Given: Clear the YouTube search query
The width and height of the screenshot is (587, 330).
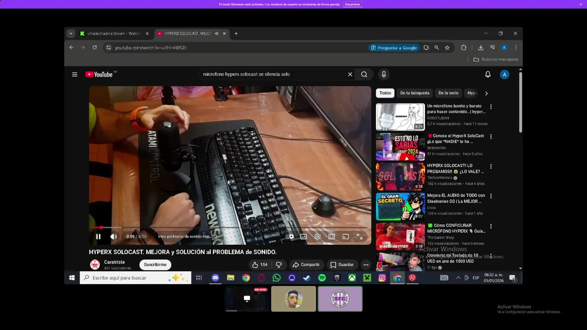Looking at the screenshot, I should [350, 74].
